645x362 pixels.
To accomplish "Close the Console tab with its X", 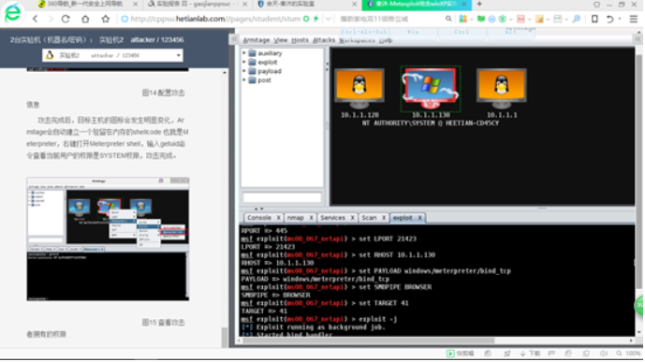I will 278,218.
